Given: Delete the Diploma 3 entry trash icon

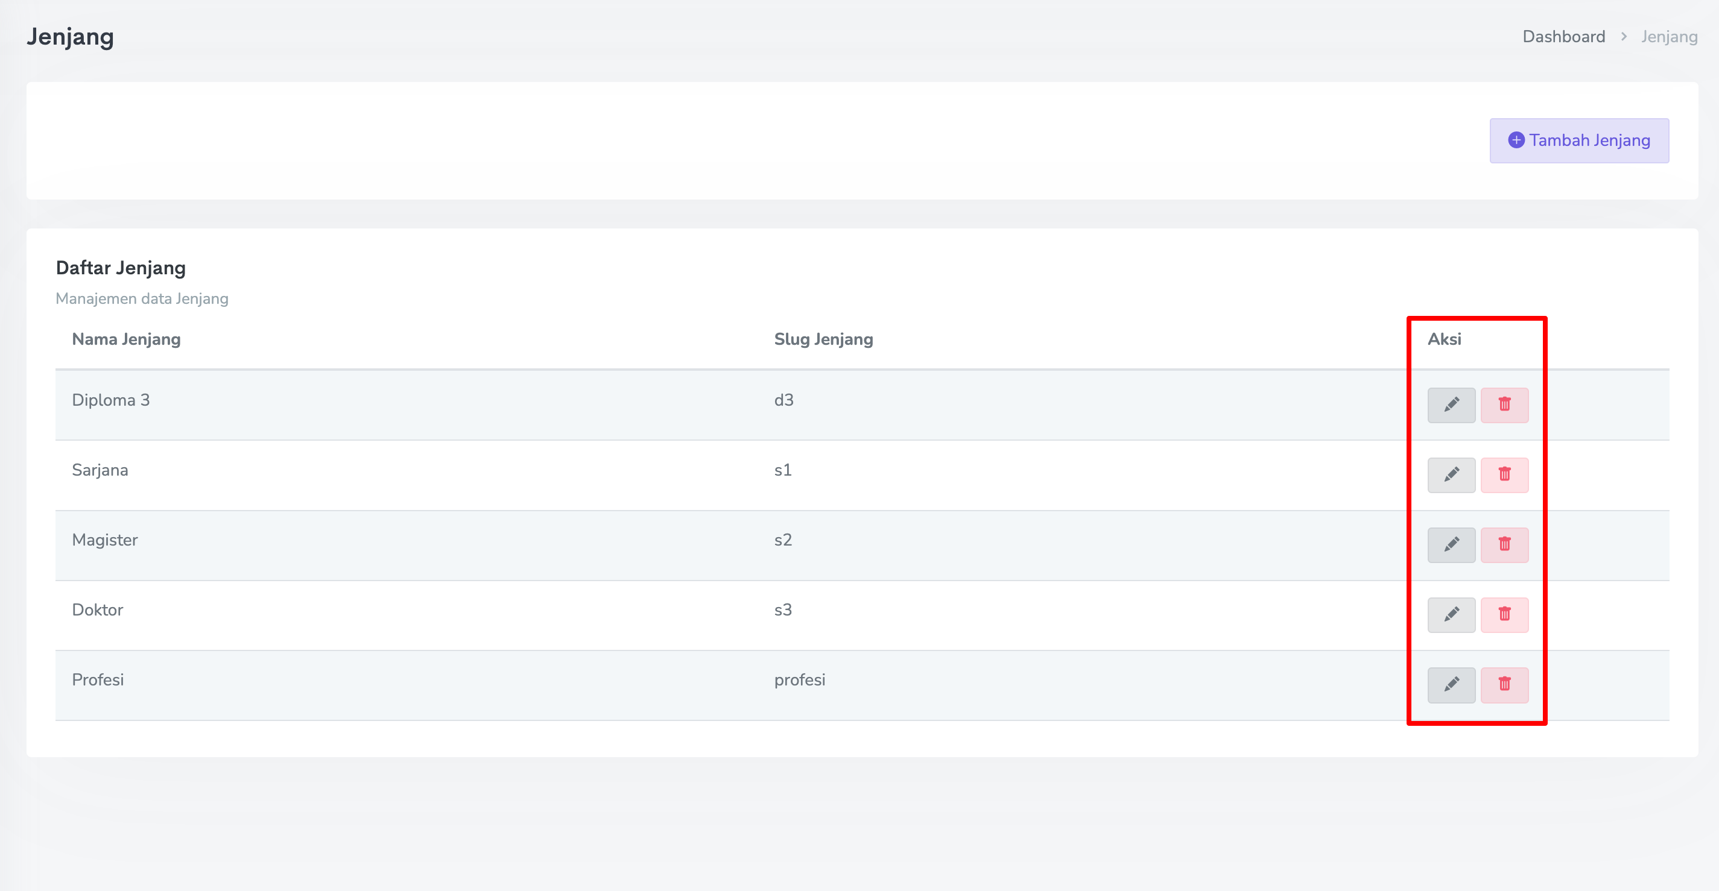Looking at the screenshot, I should point(1504,405).
